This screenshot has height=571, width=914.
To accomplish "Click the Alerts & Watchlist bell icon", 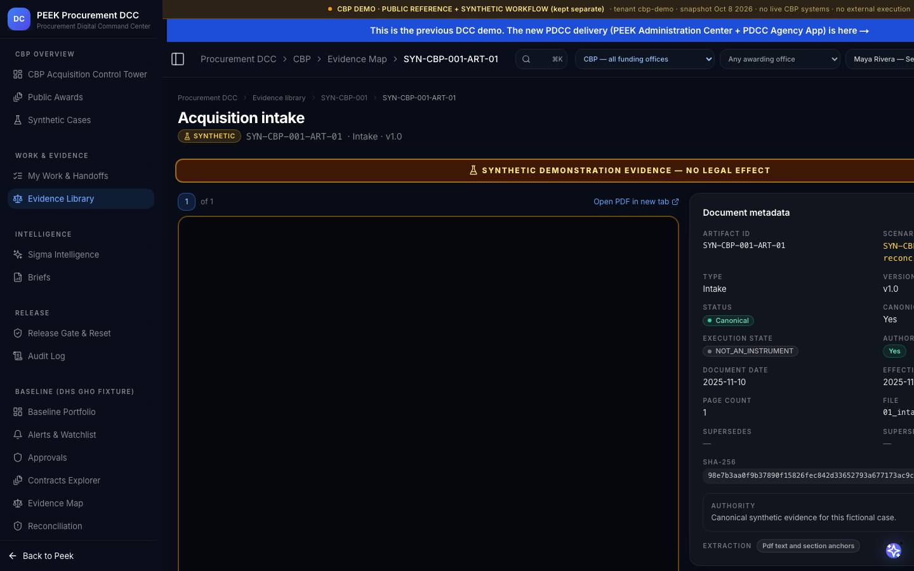I will pos(18,435).
